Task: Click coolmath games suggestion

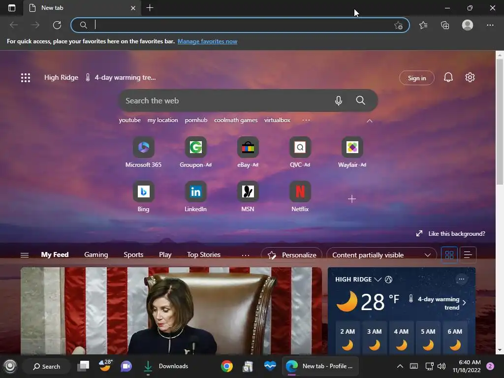Action: coord(236,120)
